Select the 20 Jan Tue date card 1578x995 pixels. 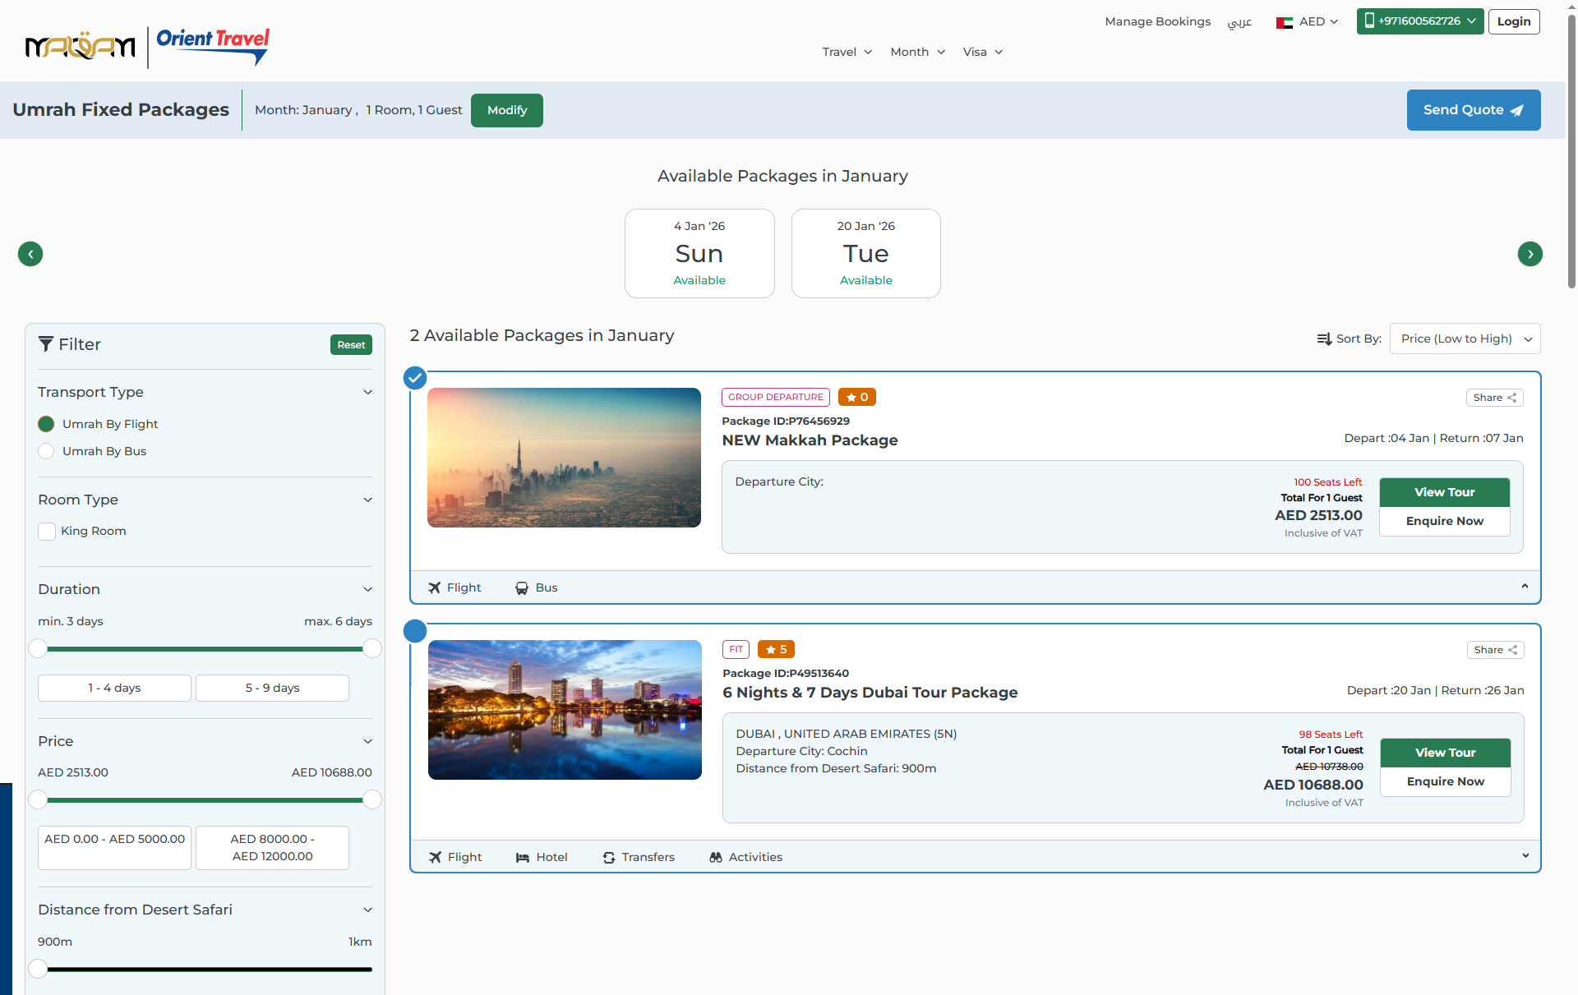point(865,253)
